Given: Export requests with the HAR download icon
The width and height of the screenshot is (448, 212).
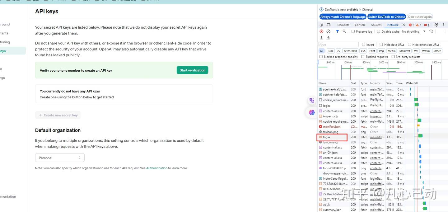Looking at the screenshot, I should pyautogui.click(x=328, y=38).
